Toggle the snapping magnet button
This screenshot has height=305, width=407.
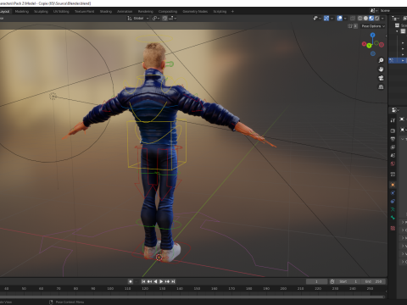[164, 18]
